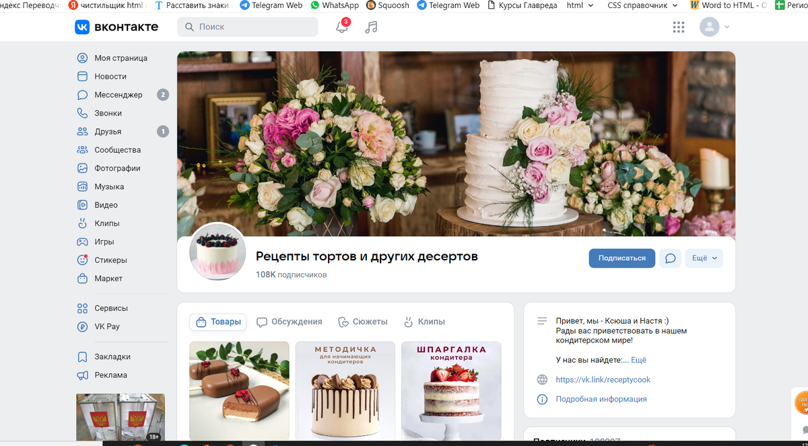This screenshot has width=808, height=446.
Task: Click the community message bubble button
Action: [x=670, y=258]
